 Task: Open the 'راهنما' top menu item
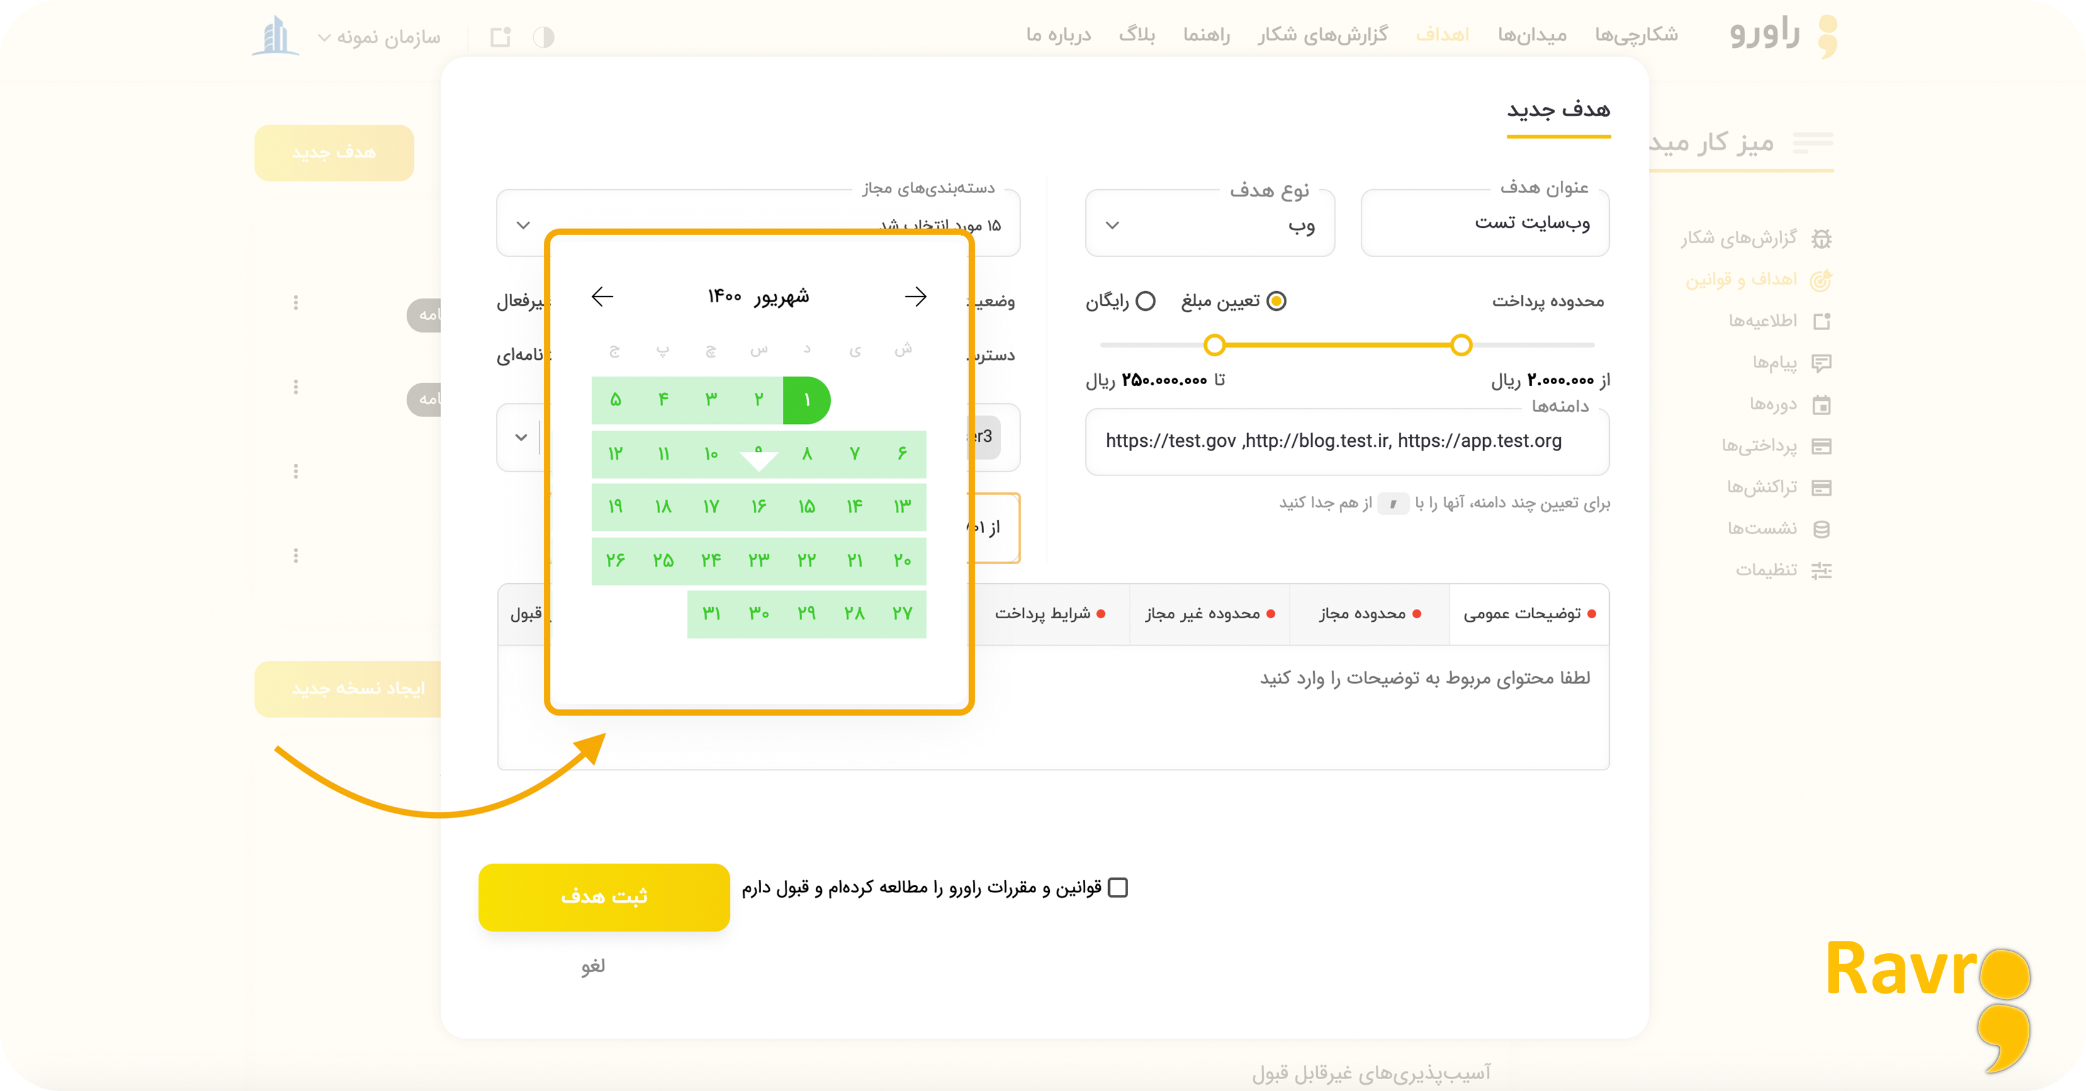click(1206, 35)
